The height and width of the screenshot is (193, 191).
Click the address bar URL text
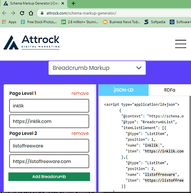click(81, 13)
